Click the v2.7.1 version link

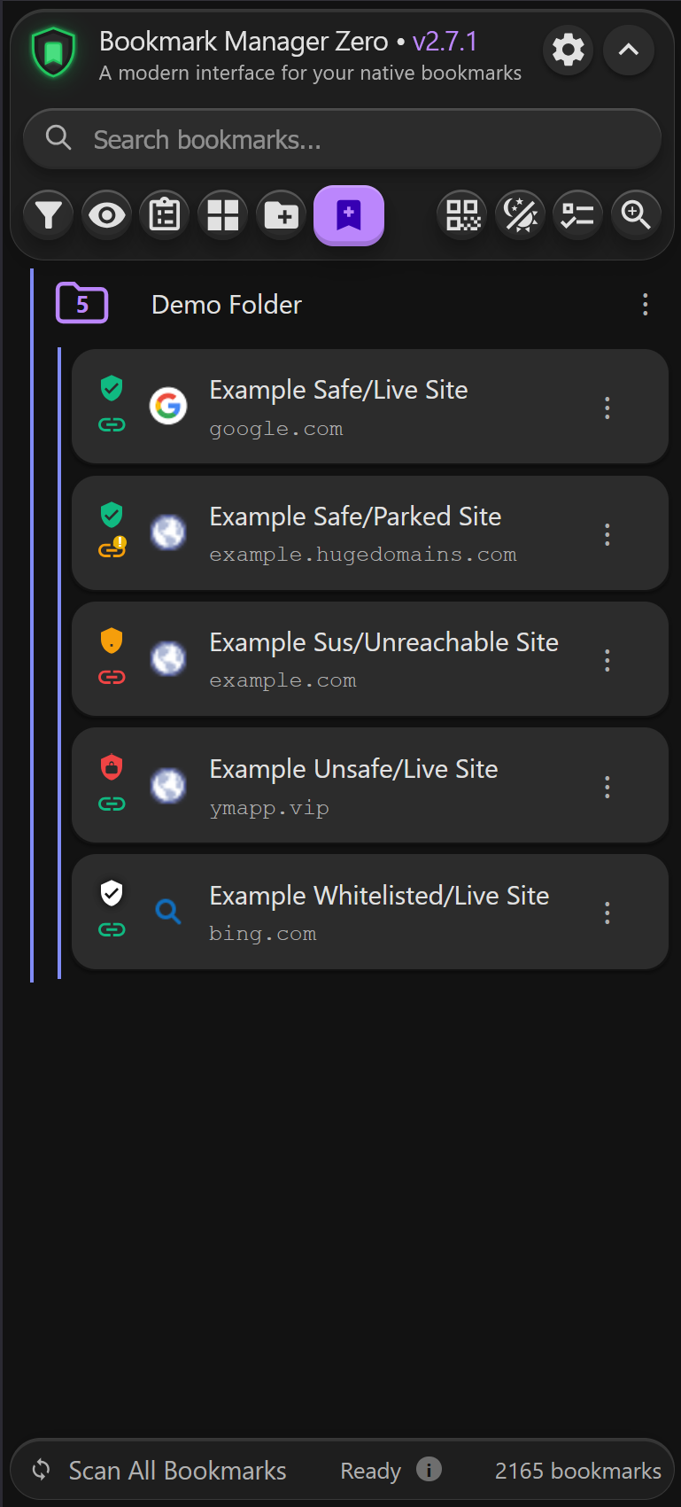click(445, 41)
